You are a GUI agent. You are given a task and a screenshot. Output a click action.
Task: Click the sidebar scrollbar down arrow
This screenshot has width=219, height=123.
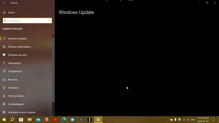pos(53,115)
